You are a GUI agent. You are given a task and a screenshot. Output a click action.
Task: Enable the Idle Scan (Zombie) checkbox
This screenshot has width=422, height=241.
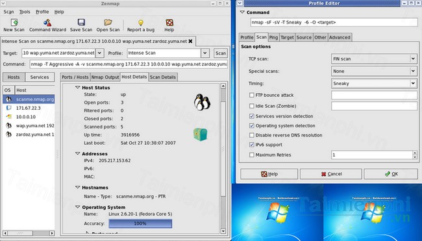pos(252,106)
